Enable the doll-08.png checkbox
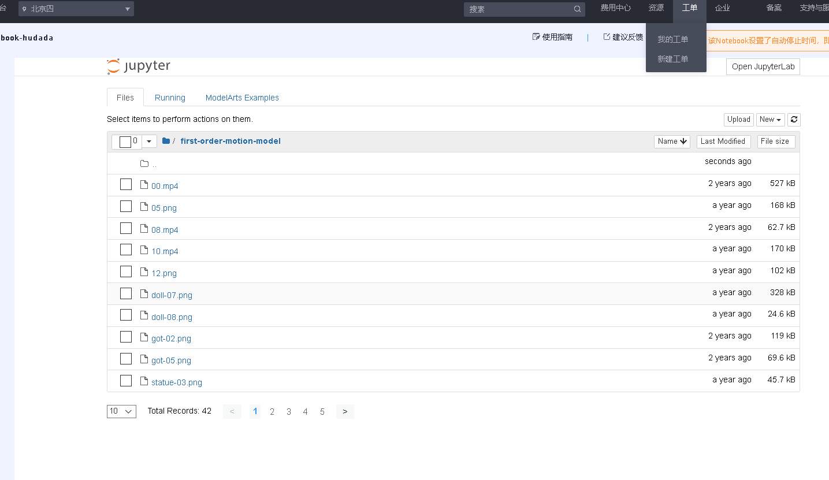 tap(126, 315)
